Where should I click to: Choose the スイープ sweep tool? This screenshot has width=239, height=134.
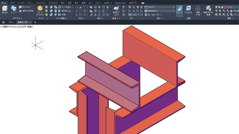click(14, 10)
